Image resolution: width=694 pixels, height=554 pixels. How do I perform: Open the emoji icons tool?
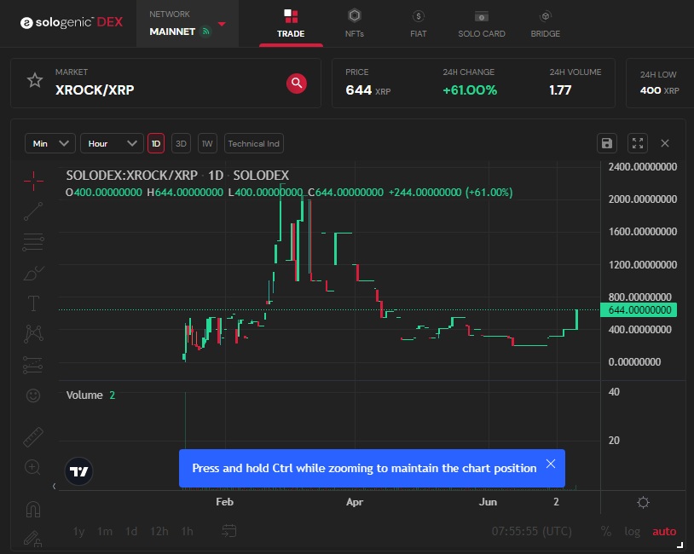click(33, 395)
